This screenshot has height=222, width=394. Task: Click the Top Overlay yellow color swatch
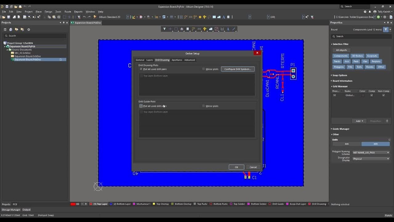tap(154, 204)
